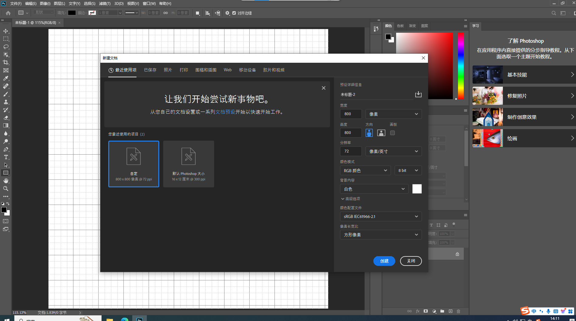Open the 色板 panel tab

pyautogui.click(x=400, y=26)
